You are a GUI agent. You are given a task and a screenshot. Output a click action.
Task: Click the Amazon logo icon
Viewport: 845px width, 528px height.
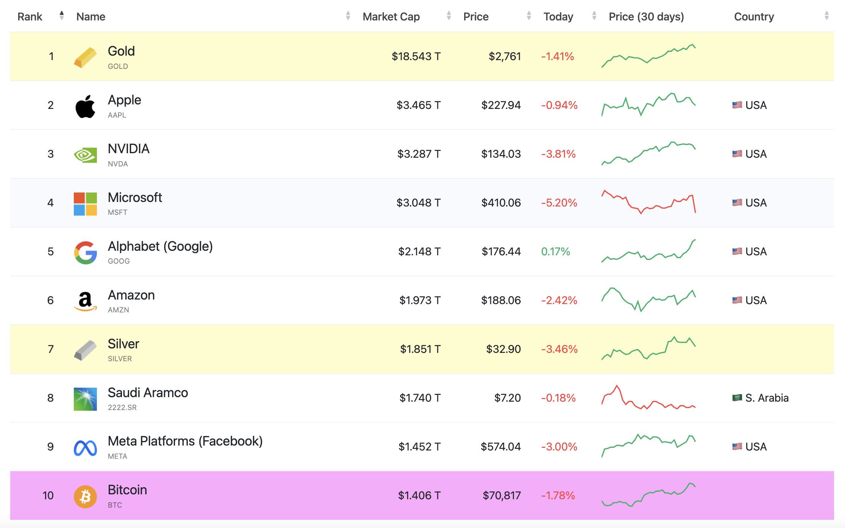(85, 301)
